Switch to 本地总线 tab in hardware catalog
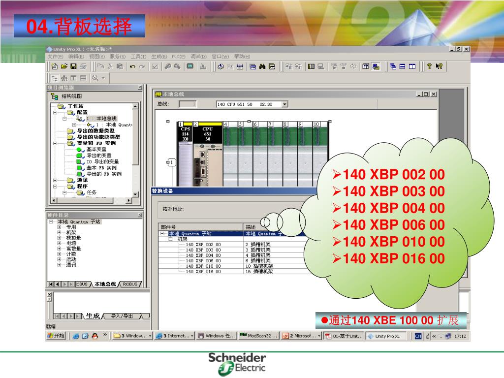Image resolution: width=504 pixels, height=378 pixels. tap(105, 284)
